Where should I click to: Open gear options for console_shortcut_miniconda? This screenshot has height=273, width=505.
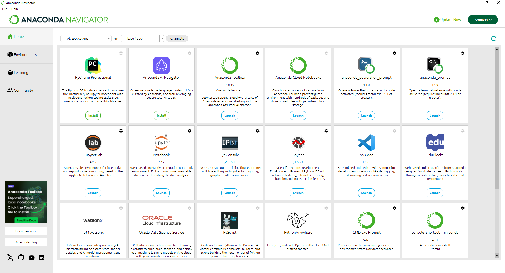coord(463,208)
